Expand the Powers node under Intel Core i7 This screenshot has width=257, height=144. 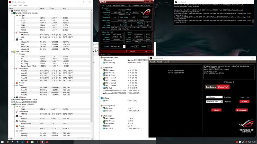[x=14, y=83]
